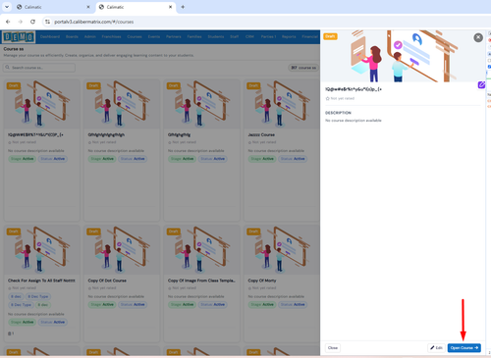
Task: Click the Search courses input field
Action: pos(39,68)
